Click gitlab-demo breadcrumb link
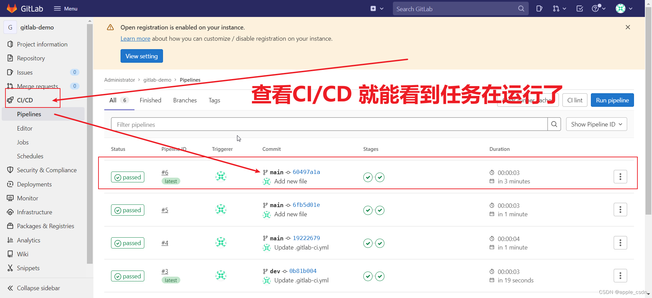 [x=157, y=80]
